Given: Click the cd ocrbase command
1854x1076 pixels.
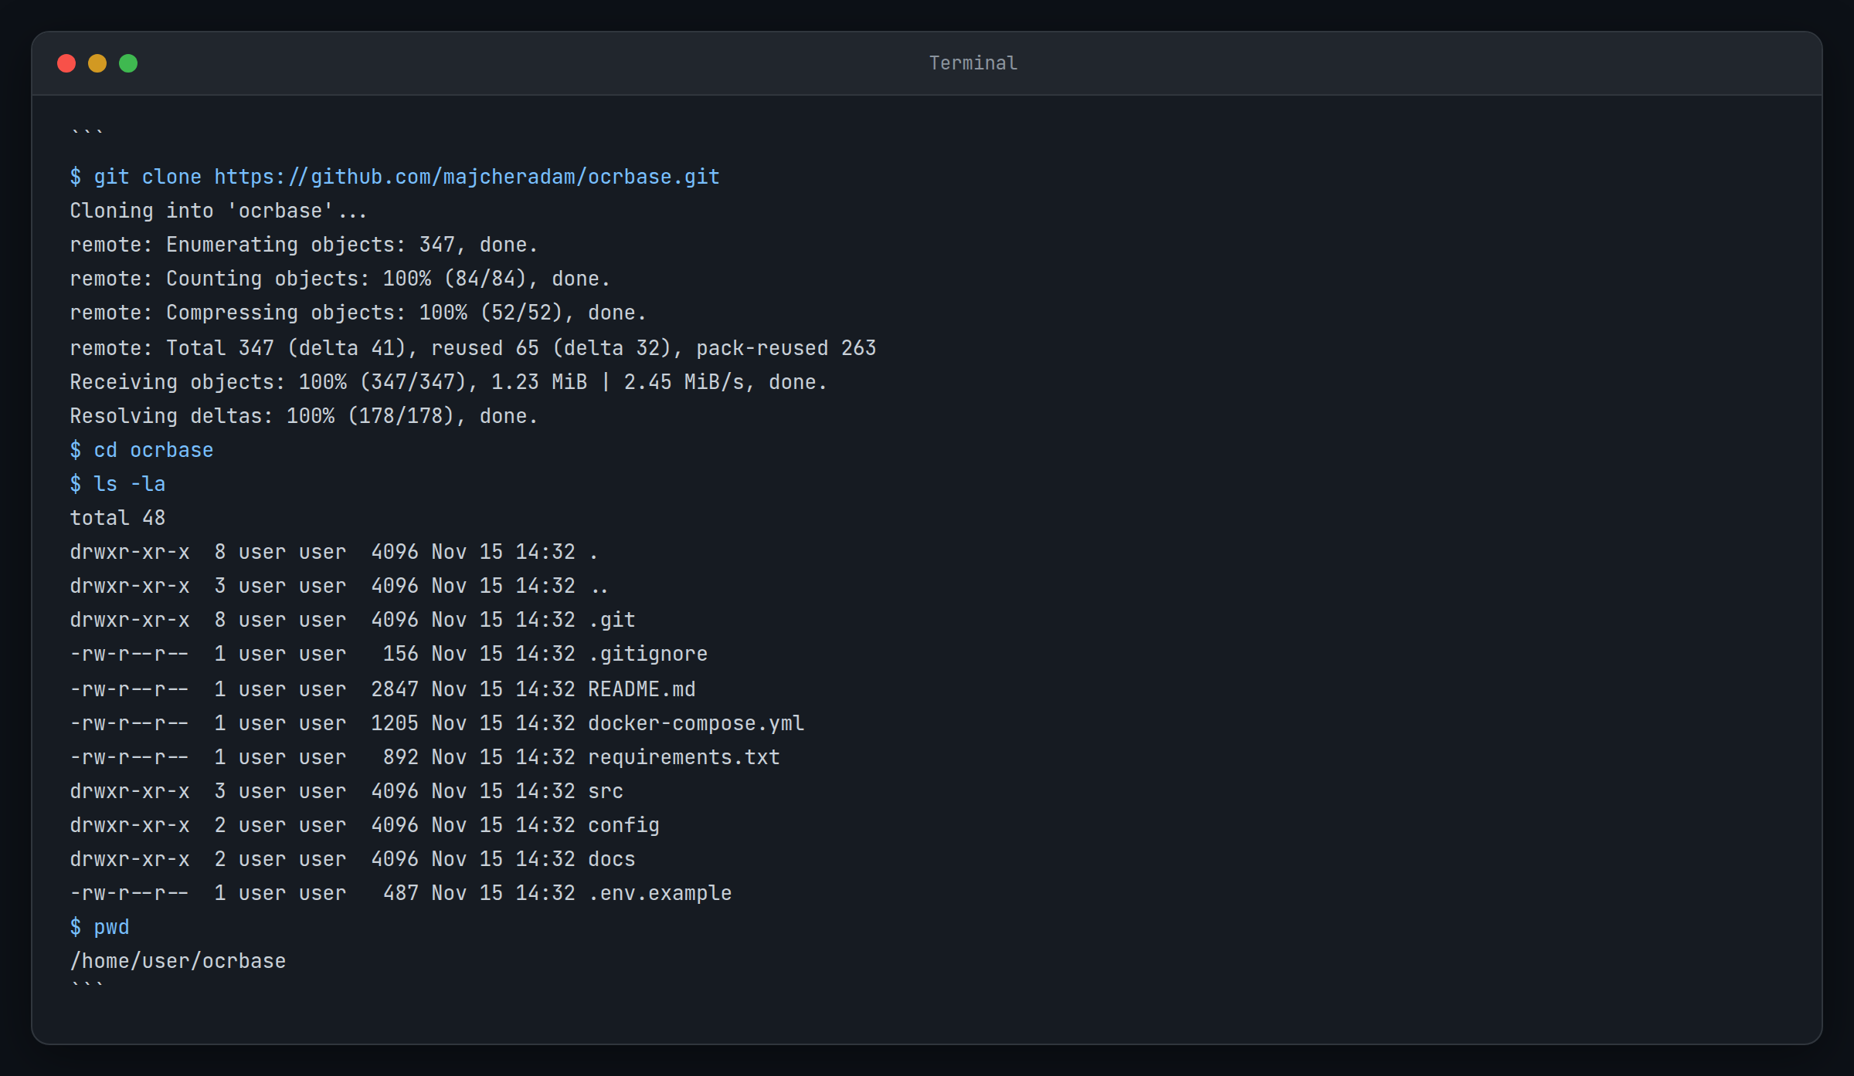Looking at the screenshot, I should point(141,450).
